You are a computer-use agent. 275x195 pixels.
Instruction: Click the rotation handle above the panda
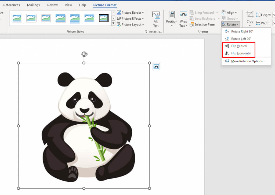[84, 54]
